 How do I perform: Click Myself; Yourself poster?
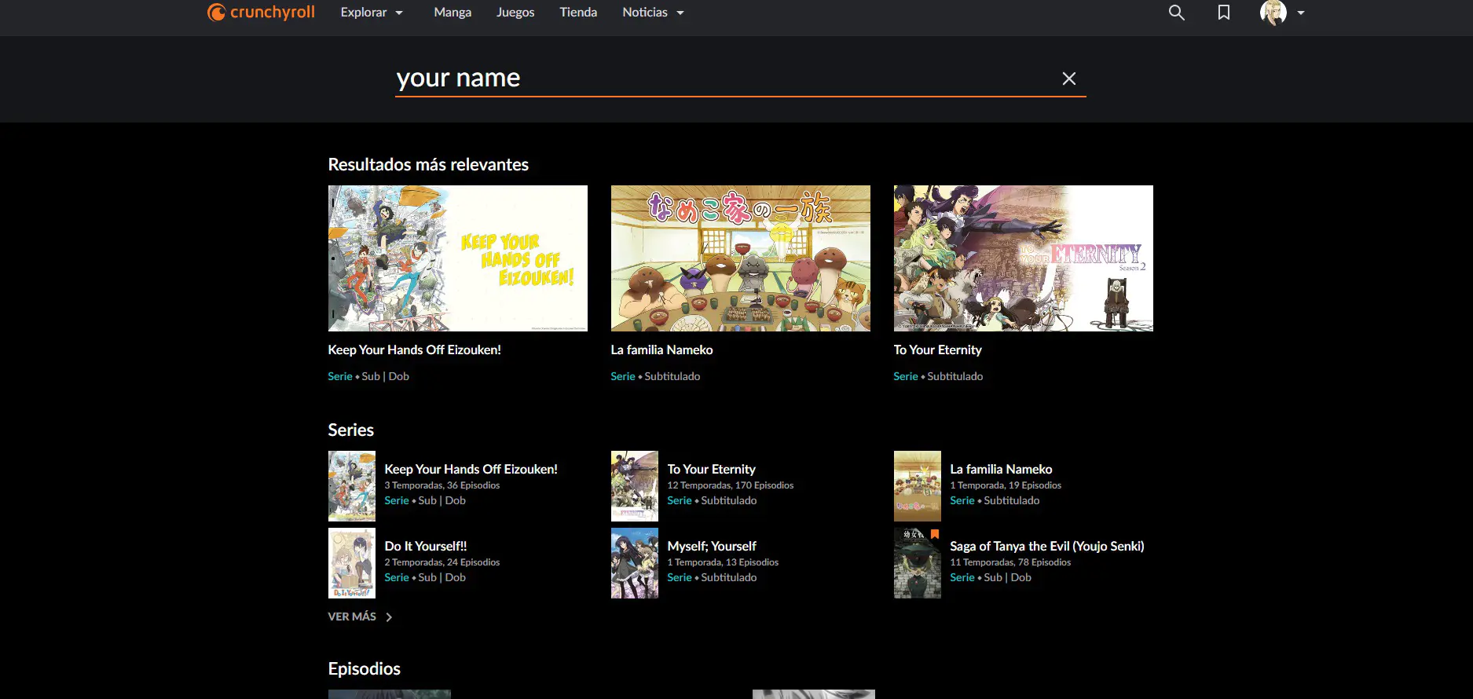pos(635,563)
